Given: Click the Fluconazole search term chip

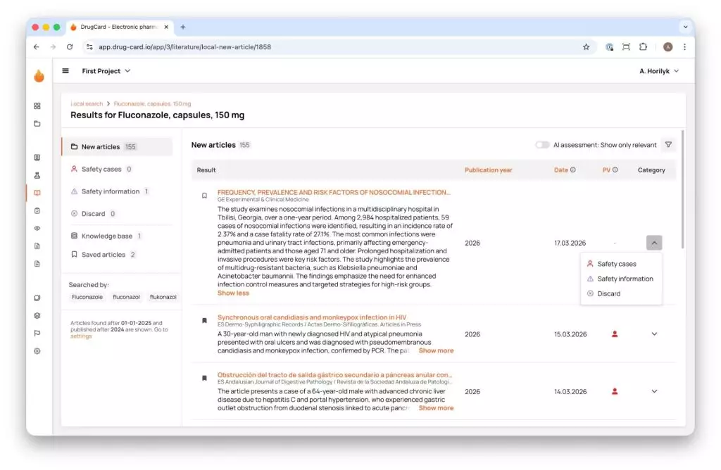Looking at the screenshot, I should (x=87, y=297).
